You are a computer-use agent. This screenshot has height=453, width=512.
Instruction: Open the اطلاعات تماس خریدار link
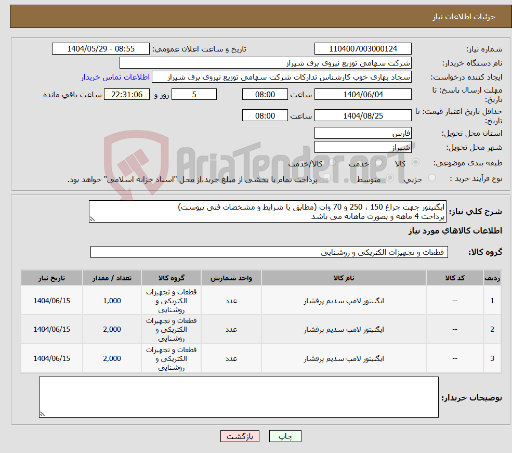pos(115,77)
